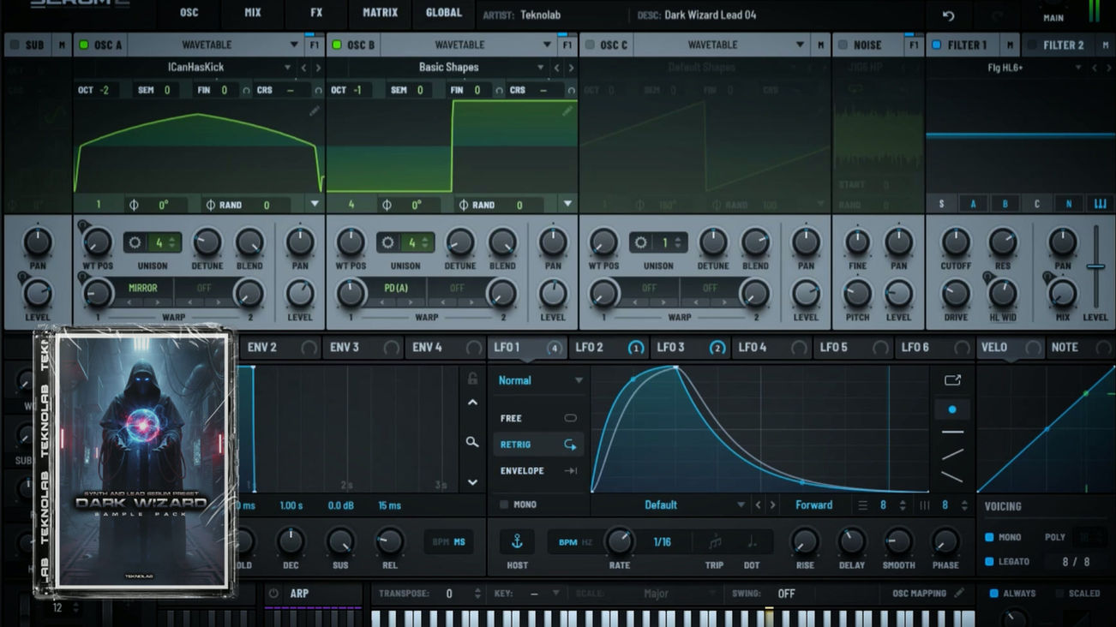The height and width of the screenshot is (627, 1116).
Task: Enable the SUB oscillator switch
Action: [x=15, y=45]
